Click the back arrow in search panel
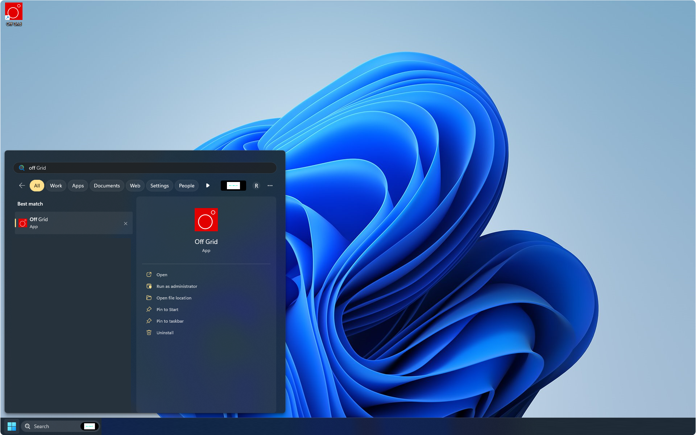 22,186
